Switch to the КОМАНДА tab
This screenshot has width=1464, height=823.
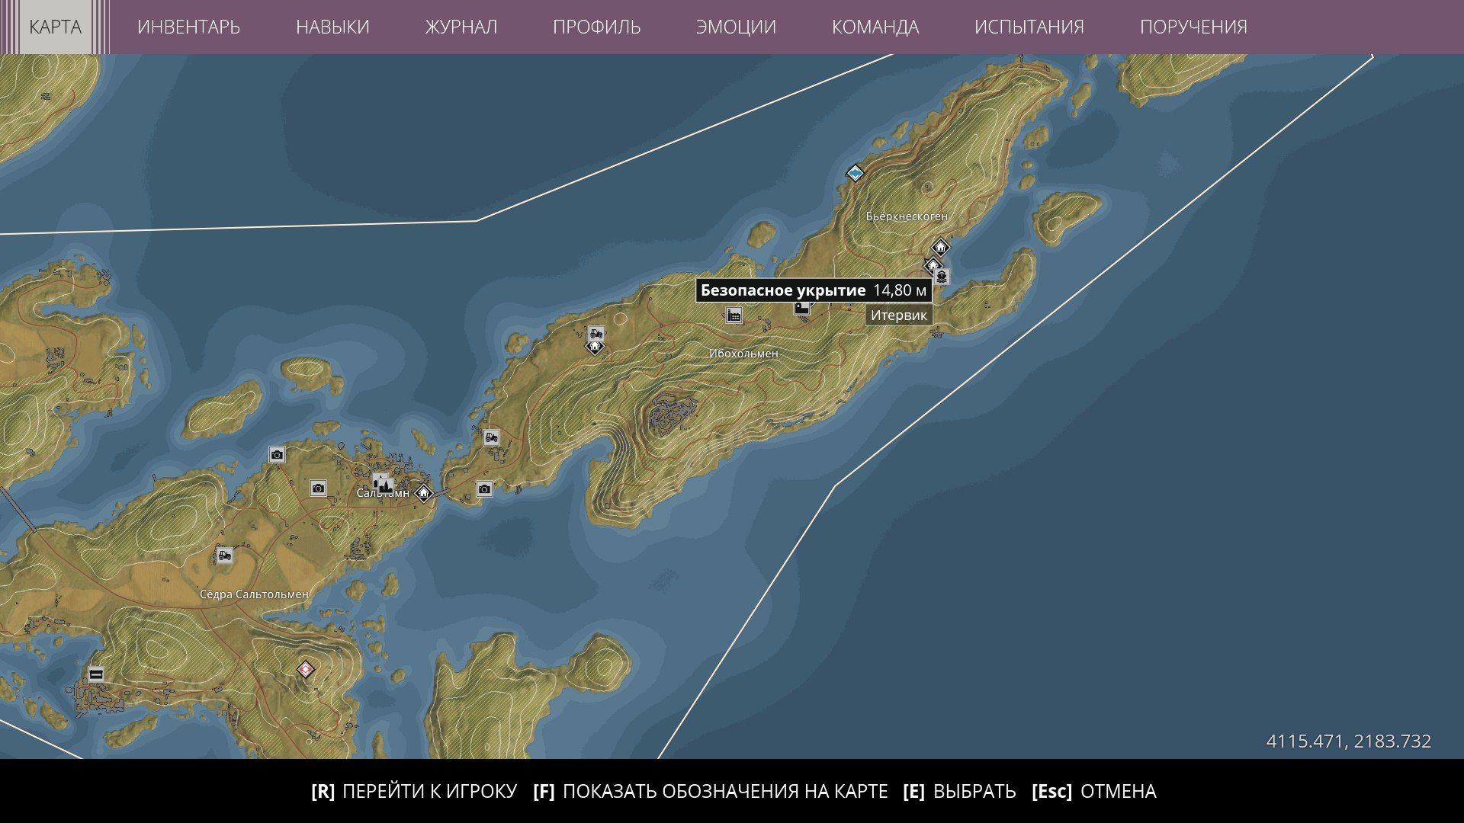point(875,27)
